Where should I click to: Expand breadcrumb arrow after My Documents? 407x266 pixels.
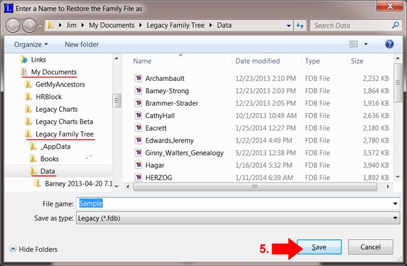(140, 25)
